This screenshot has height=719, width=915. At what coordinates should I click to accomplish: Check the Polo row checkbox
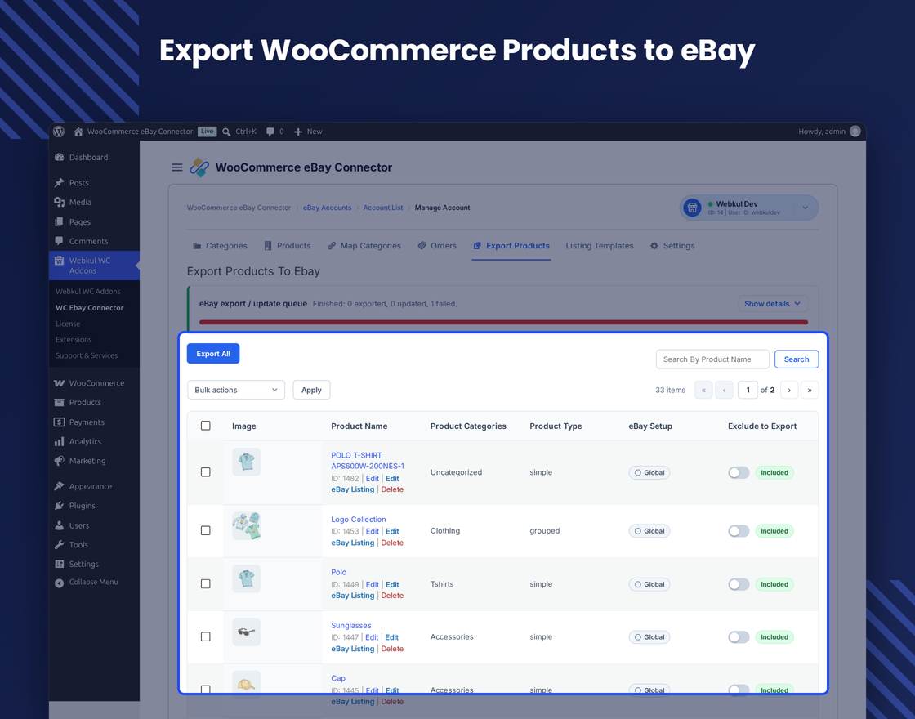205,583
